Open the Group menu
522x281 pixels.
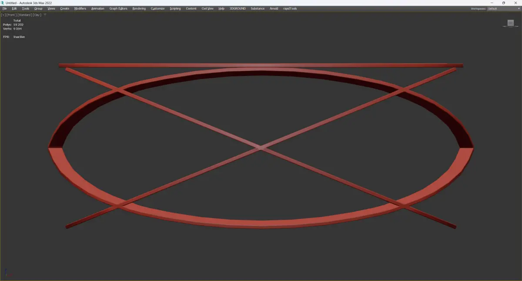[x=38, y=8]
